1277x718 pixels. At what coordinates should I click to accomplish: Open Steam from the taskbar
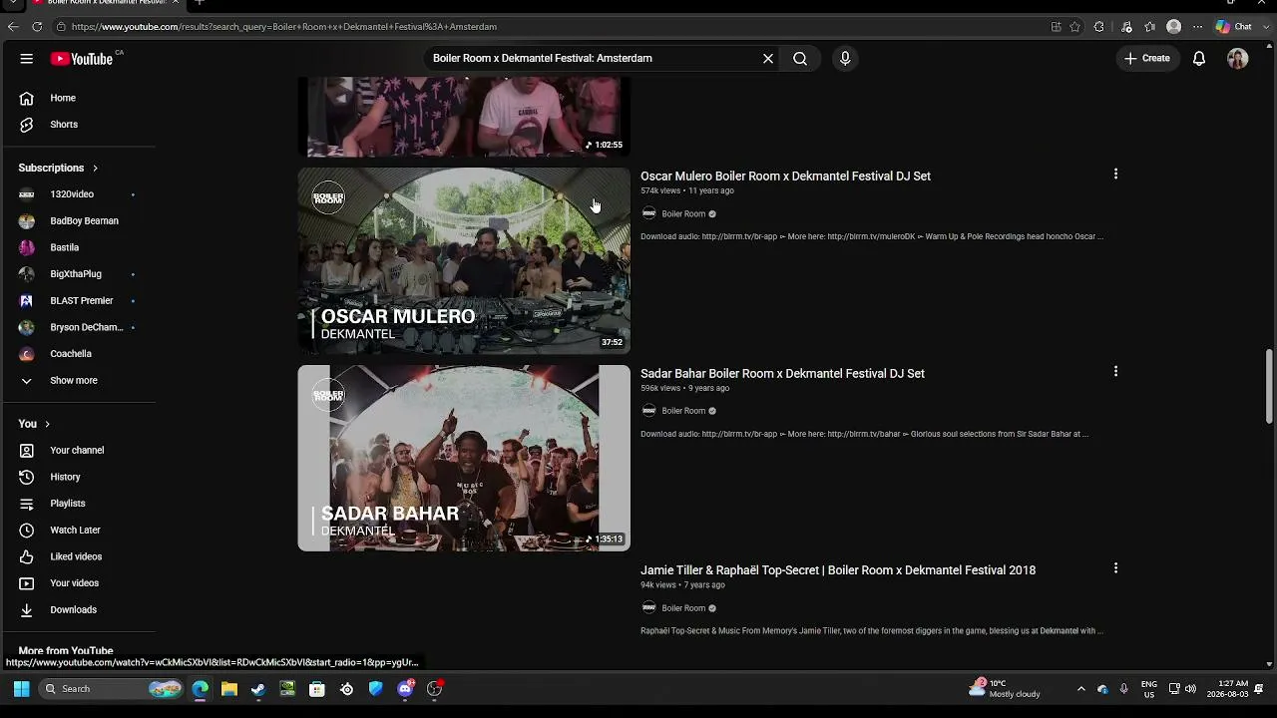point(258,689)
